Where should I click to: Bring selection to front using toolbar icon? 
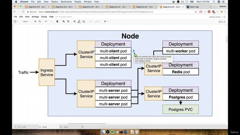[63, 22]
